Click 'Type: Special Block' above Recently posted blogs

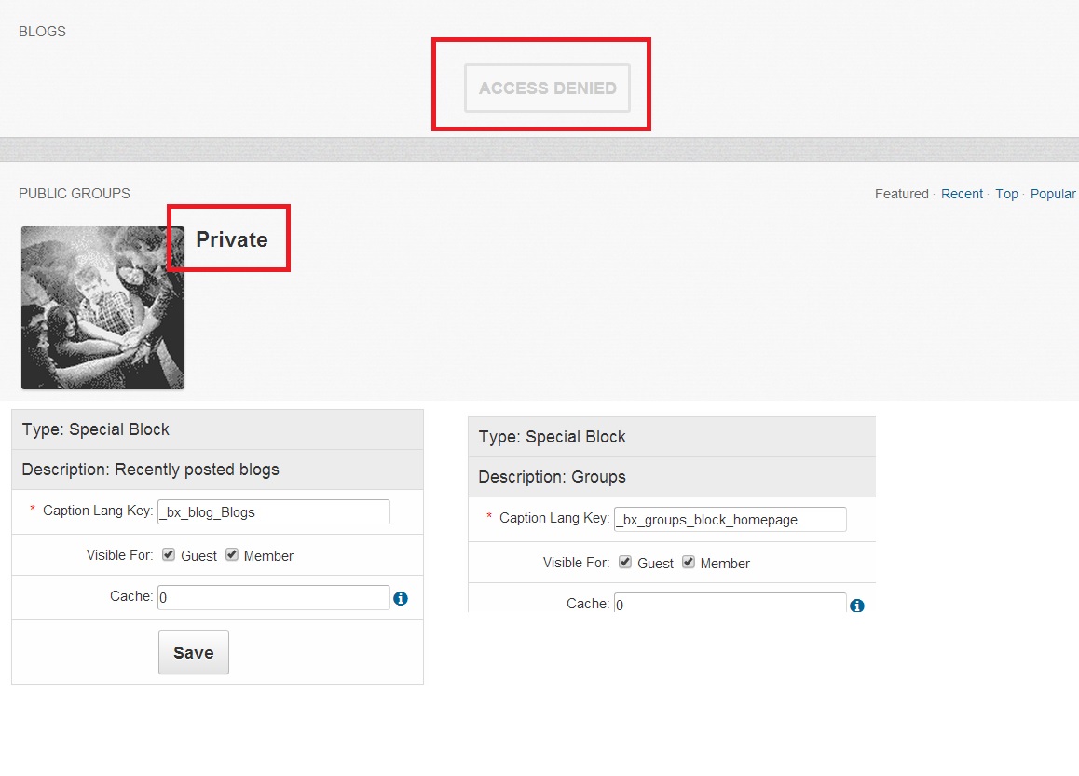96,429
